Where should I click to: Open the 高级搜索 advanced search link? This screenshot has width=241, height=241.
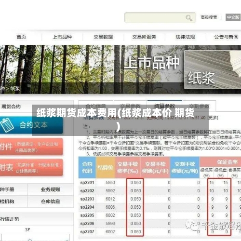tap(209, 17)
